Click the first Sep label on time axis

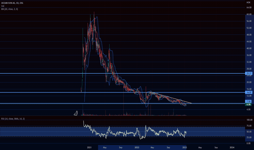pyautogui.click(x=120, y=147)
